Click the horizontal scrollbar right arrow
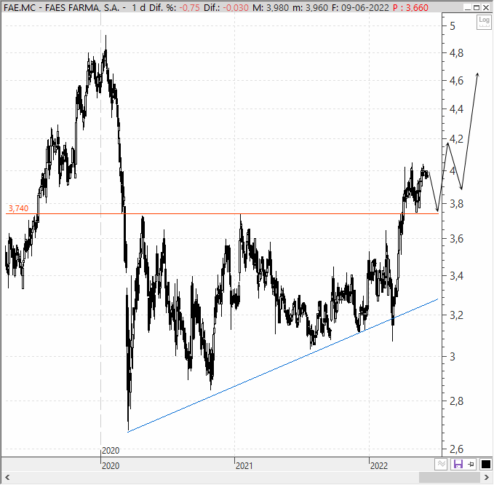 [487, 478]
